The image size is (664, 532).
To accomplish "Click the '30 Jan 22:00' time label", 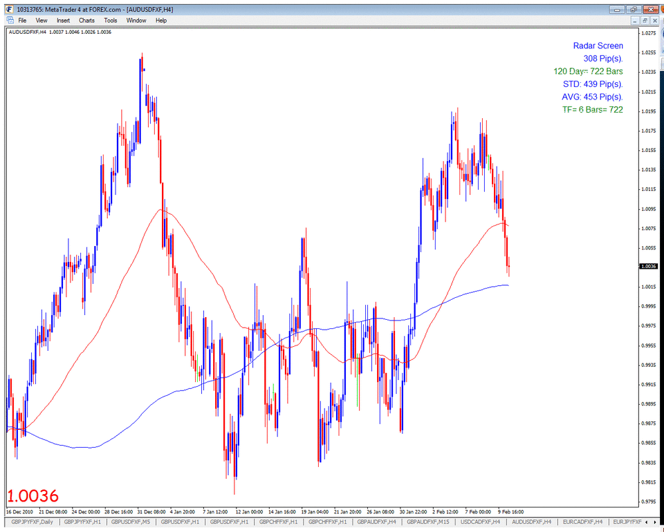I will click(x=413, y=511).
